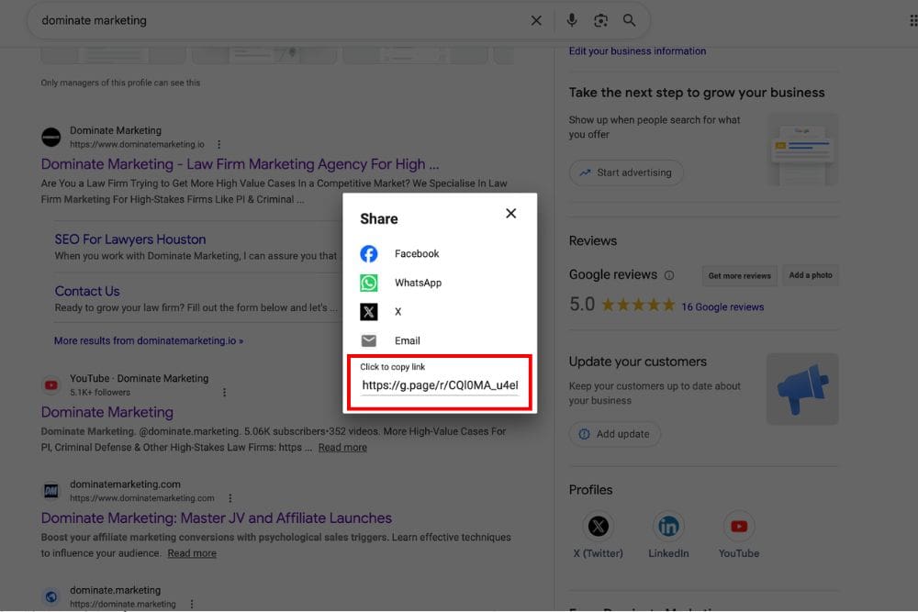918x612 pixels.
Task: Click https://dominate.marketing URL text
Action: coord(123,604)
